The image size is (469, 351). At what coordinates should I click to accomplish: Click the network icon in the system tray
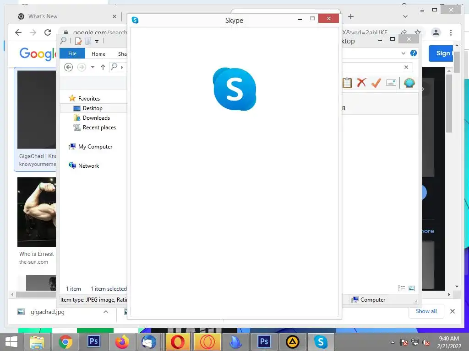[x=415, y=342]
